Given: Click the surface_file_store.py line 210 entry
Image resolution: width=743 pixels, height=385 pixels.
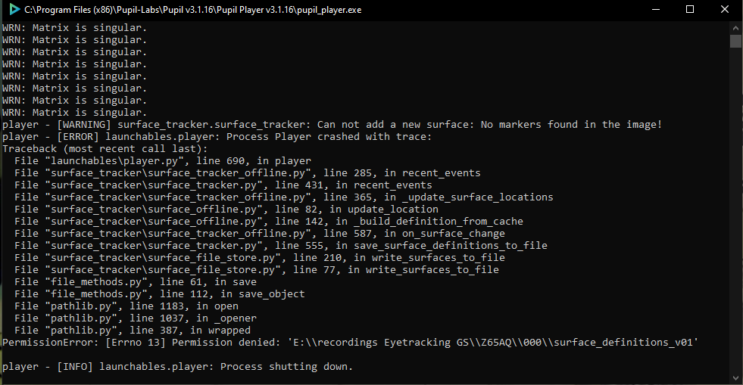Looking at the screenshot, I should [260, 258].
